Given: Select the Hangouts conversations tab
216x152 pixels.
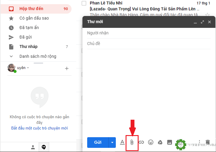Looking at the screenshot, I should click(x=44, y=147).
